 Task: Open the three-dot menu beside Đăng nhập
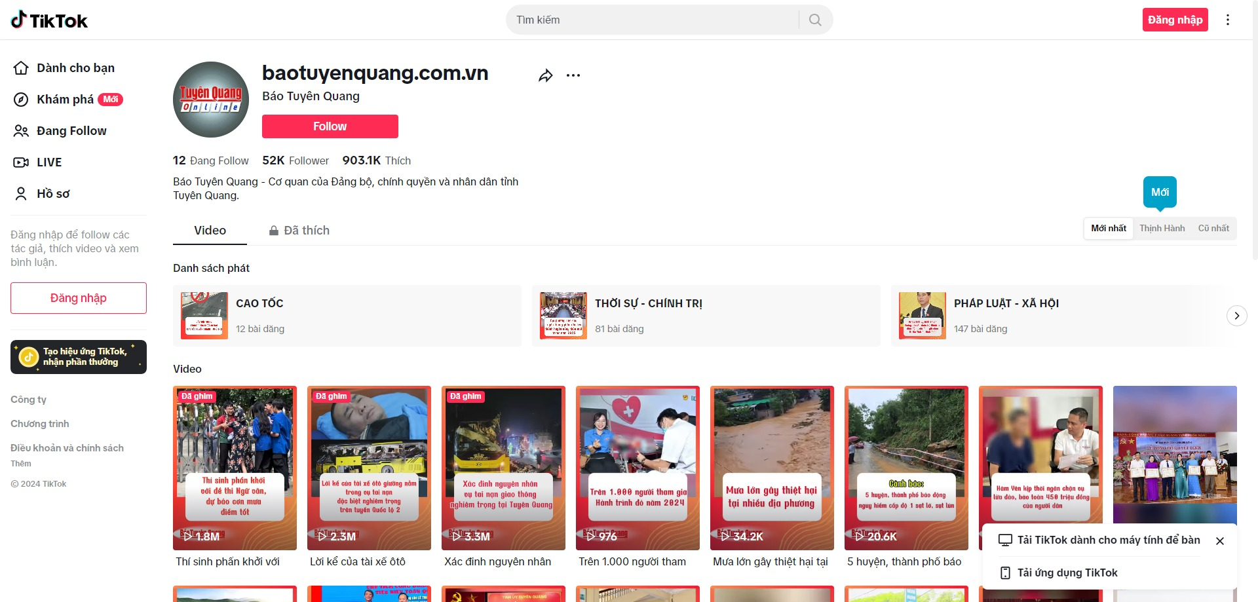[x=1228, y=20]
